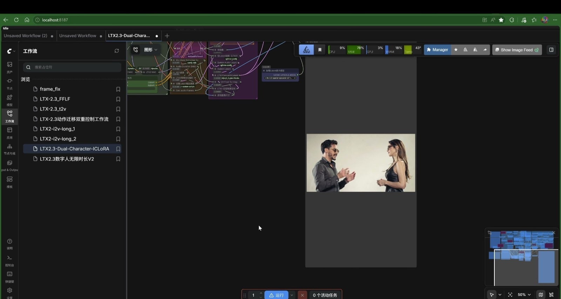
Task: Open the frame_fix workflow from list
Action: 50,89
